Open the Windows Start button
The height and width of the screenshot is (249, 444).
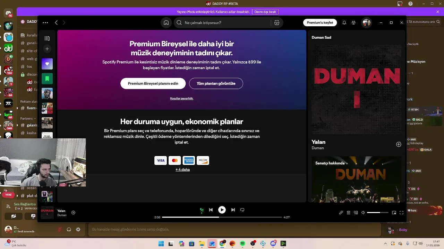pos(161,243)
